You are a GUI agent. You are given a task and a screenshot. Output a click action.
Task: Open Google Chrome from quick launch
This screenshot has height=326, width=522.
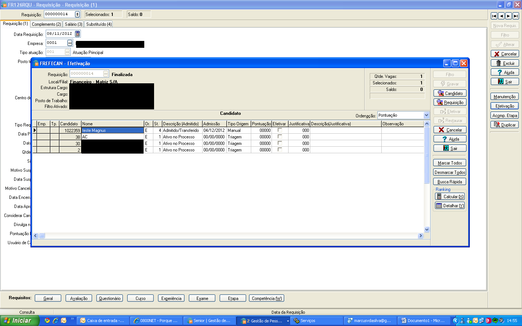[47, 321]
